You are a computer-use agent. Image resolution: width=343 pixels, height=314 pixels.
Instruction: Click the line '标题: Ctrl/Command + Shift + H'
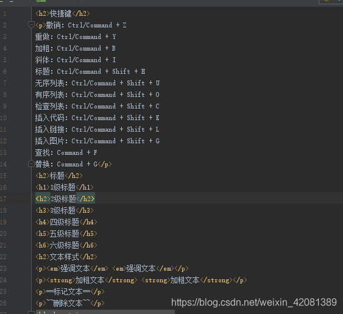90,71
